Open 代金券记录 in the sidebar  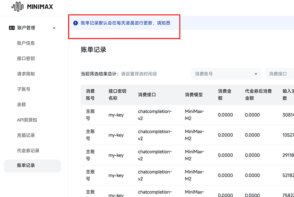[x=28, y=151]
